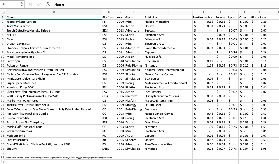Click the Publisher header cell
The height and width of the screenshot is (164, 279).
(168, 18)
